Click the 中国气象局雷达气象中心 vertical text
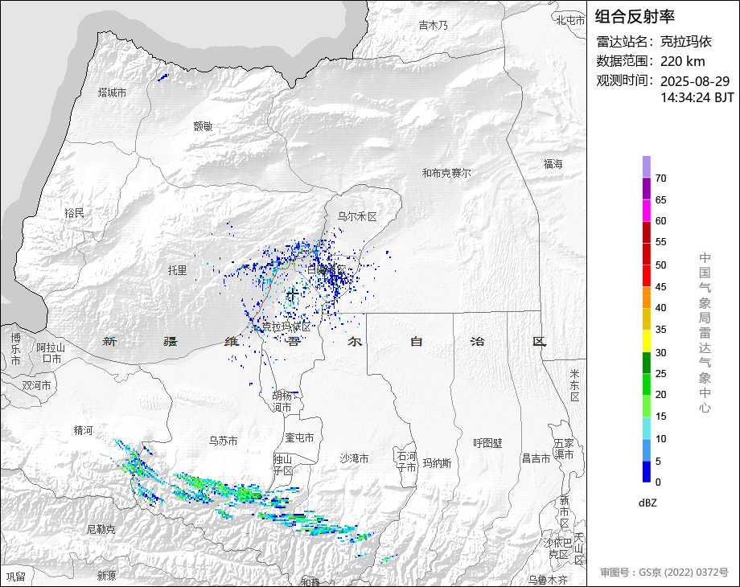This screenshot has width=740, height=587. [705, 333]
